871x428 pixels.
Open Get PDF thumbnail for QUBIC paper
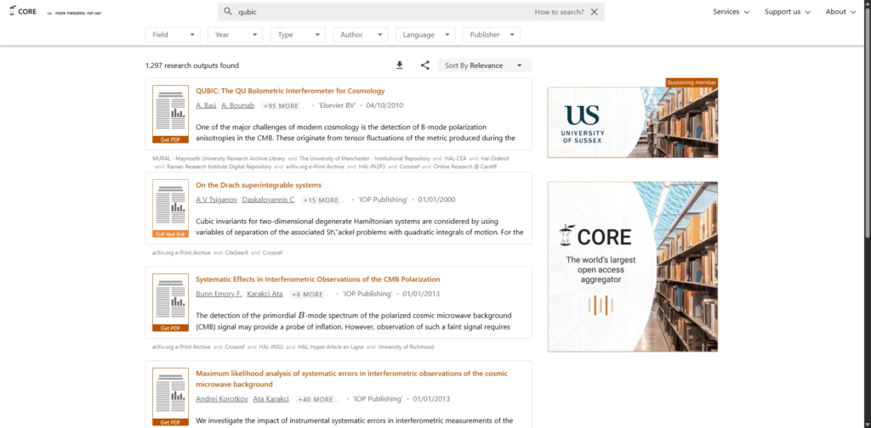[x=170, y=114]
